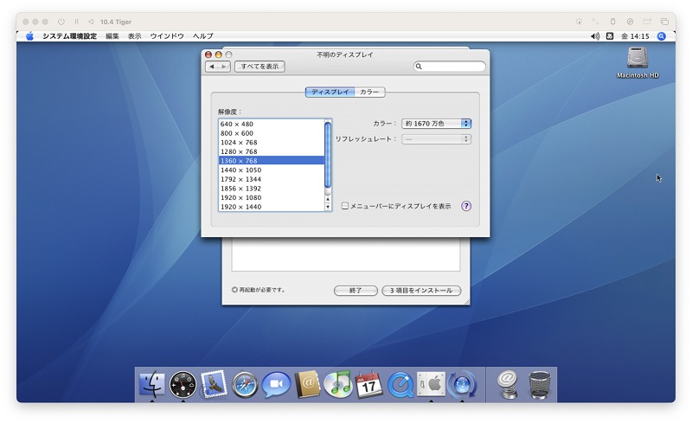Open the ウインドウ menu
This screenshot has width=692, height=423.
pyautogui.click(x=167, y=36)
